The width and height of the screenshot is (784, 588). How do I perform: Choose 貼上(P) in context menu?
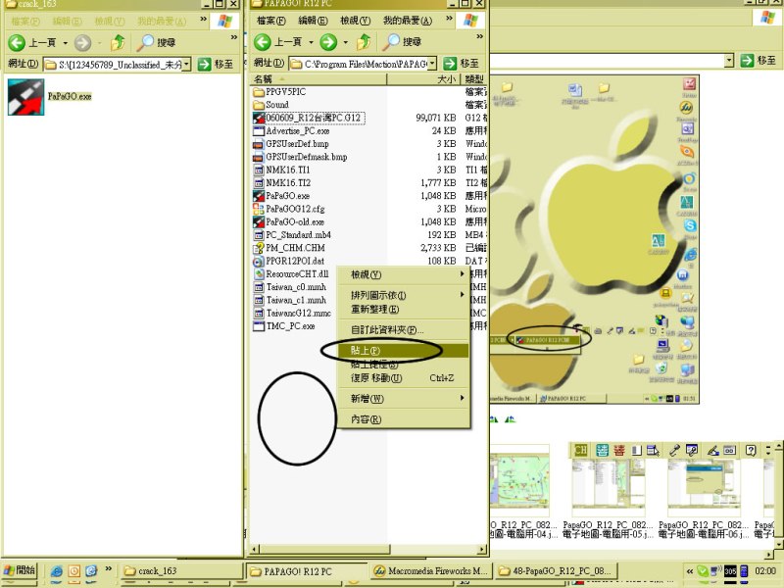404,350
